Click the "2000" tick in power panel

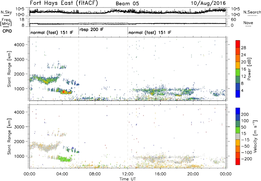[x=19, y=74]
